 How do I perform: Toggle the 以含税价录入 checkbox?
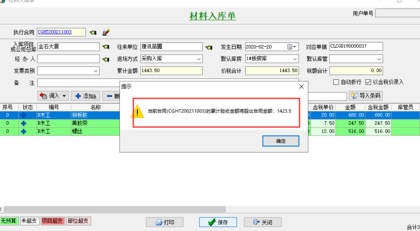pos(368,82)
